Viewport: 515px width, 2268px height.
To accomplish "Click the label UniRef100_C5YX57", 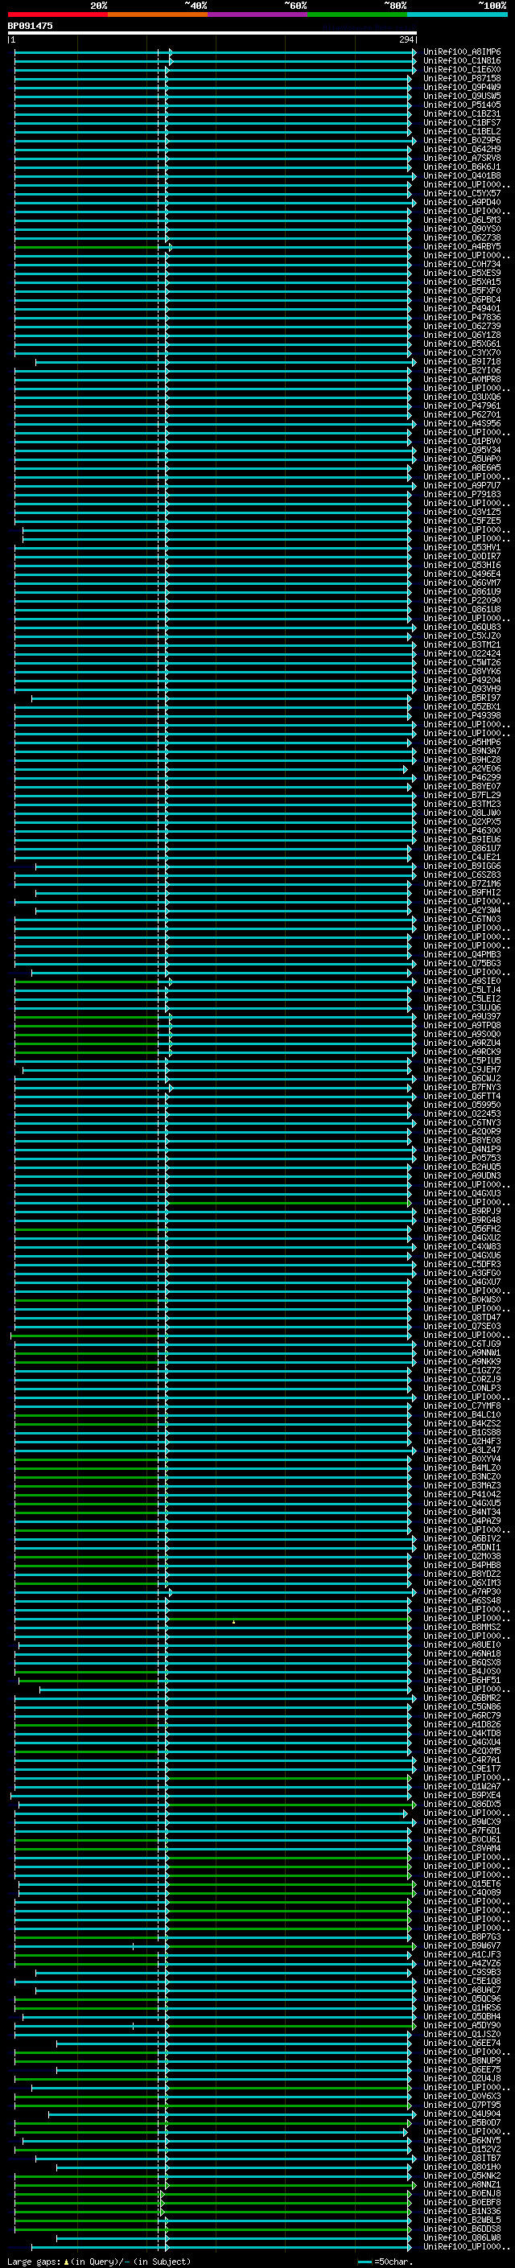I will [462, 193].
